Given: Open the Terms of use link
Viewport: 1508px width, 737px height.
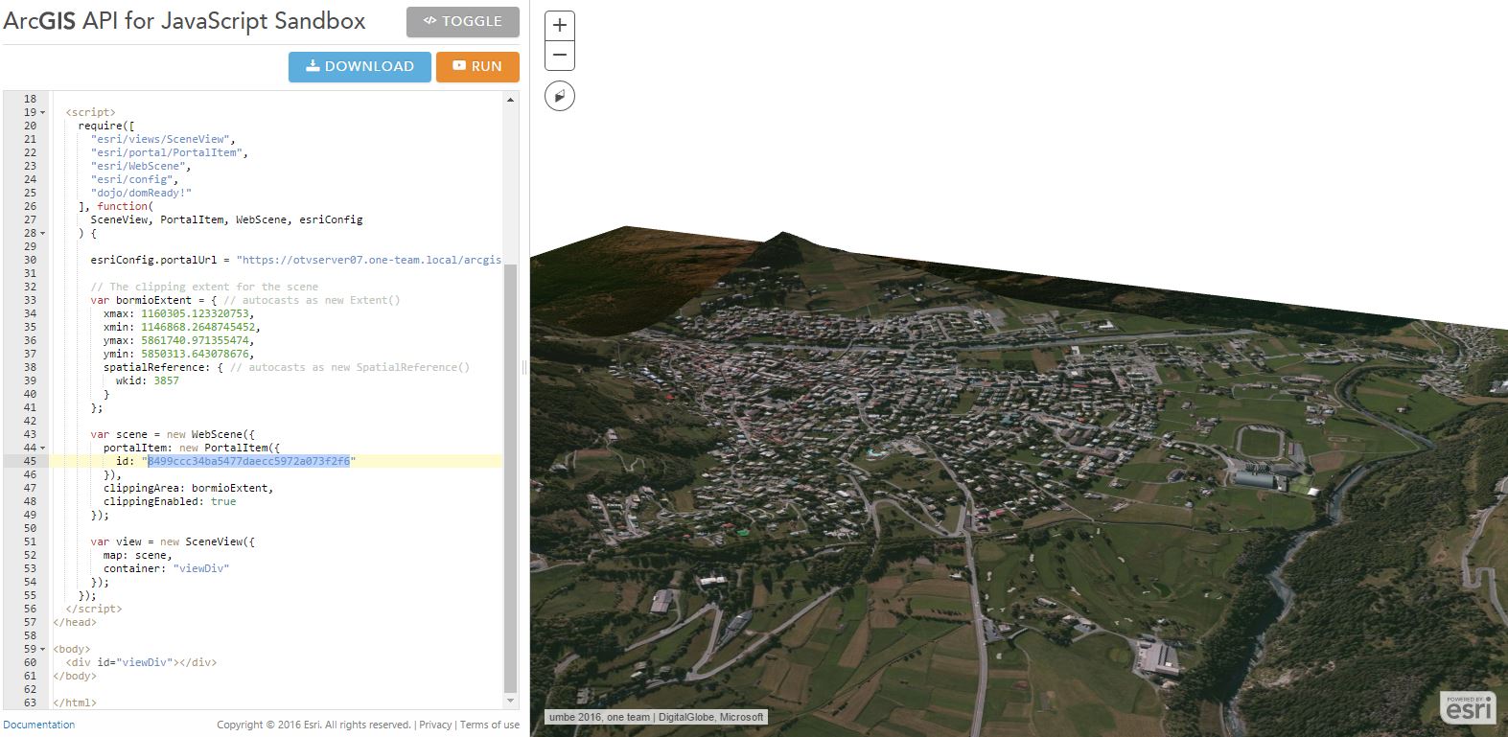Looking at the screenshot, I should [490, 725].
